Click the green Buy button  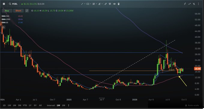click(x=7, y=11)
